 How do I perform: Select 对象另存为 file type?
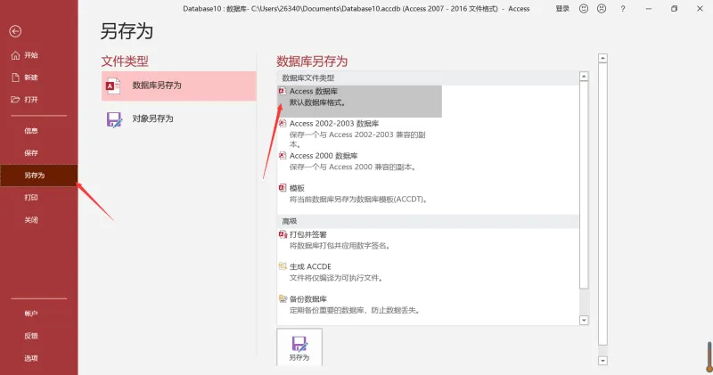tap(179, 119)
